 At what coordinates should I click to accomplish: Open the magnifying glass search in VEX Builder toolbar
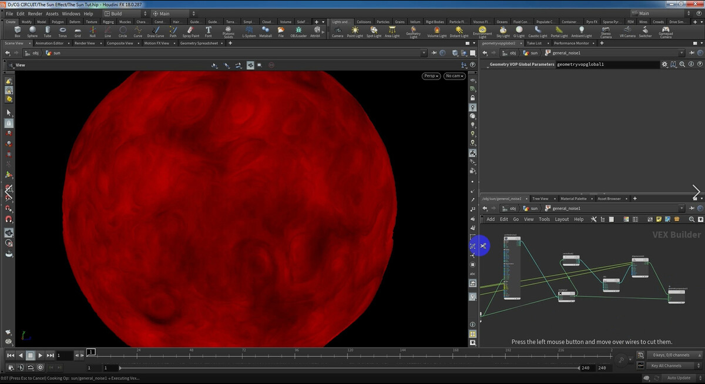coord(691,219)
